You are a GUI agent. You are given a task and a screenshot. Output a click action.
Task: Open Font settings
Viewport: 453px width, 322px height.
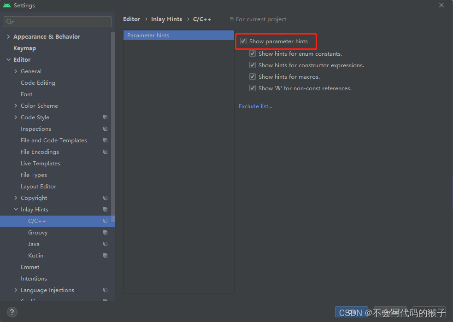(x=27, y=94)
